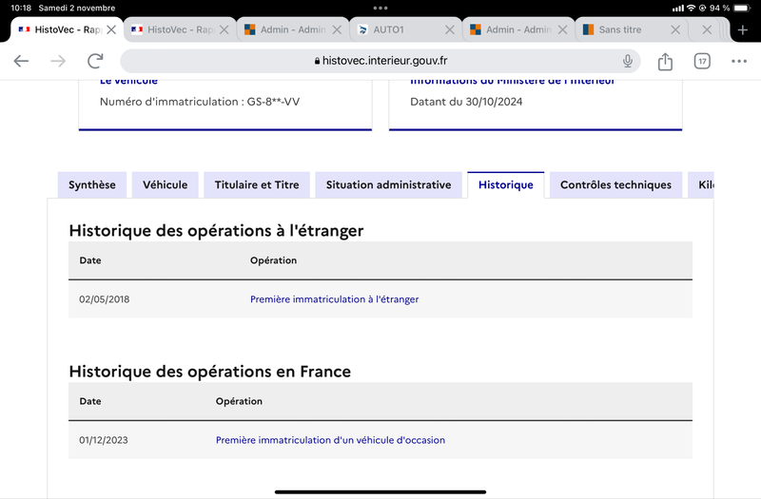Switch to the second Admin - Admin tab
The height and width of the screenshot is (499, 761).
[518, 30]
